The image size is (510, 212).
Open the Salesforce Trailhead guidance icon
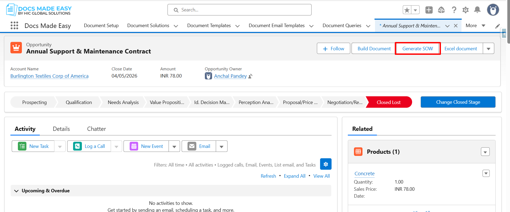(x=441, y=10)
